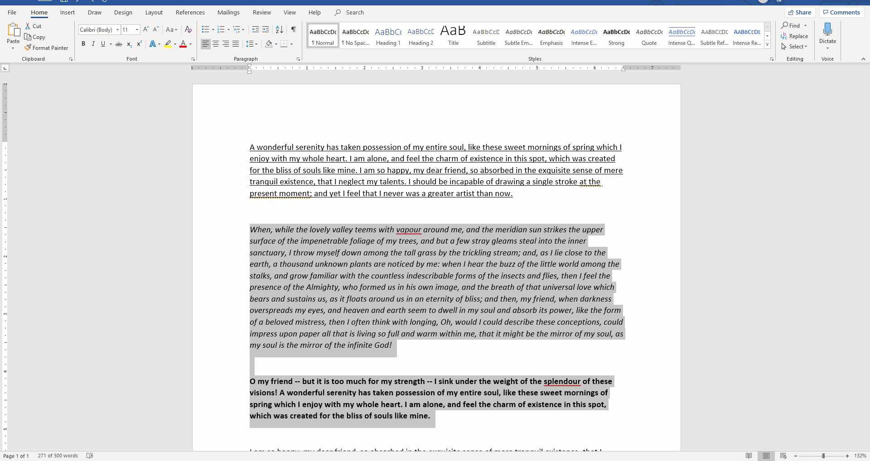Switch to the Insert tab
The width and height of the screenshot is (870, 461).
point(68,12)
